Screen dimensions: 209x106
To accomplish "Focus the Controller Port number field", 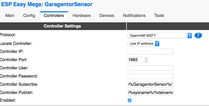I will (136, 60).
